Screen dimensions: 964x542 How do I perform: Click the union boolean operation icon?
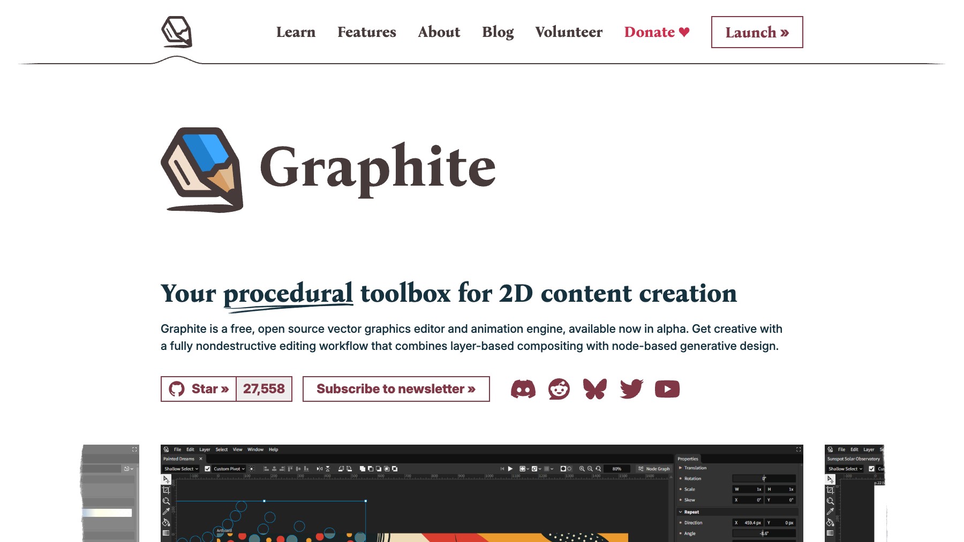click(363, 469)
